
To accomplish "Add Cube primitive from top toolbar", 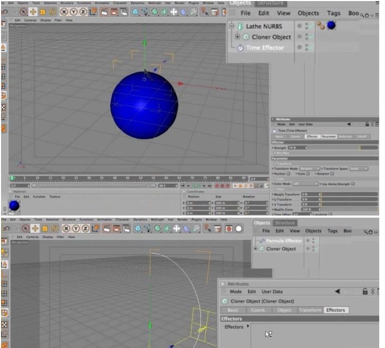I will tap(136, 12).
